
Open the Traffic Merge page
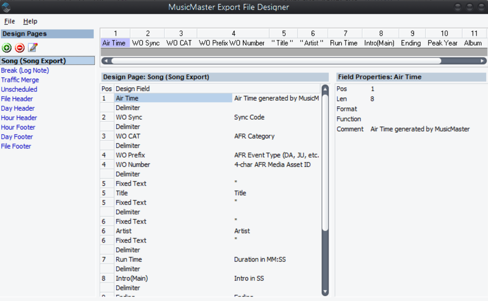coord(20,80)
